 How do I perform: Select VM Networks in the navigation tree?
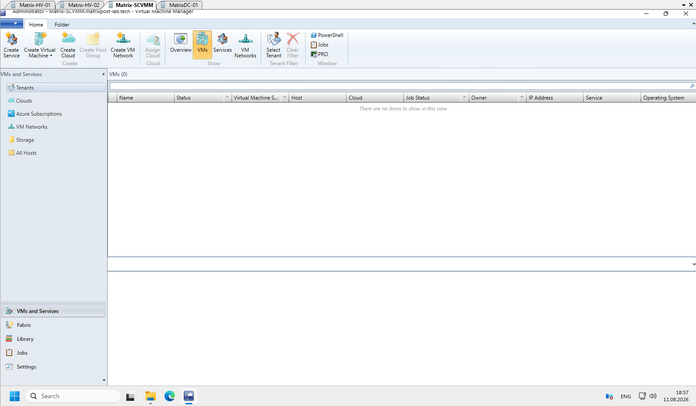point(28,127)
